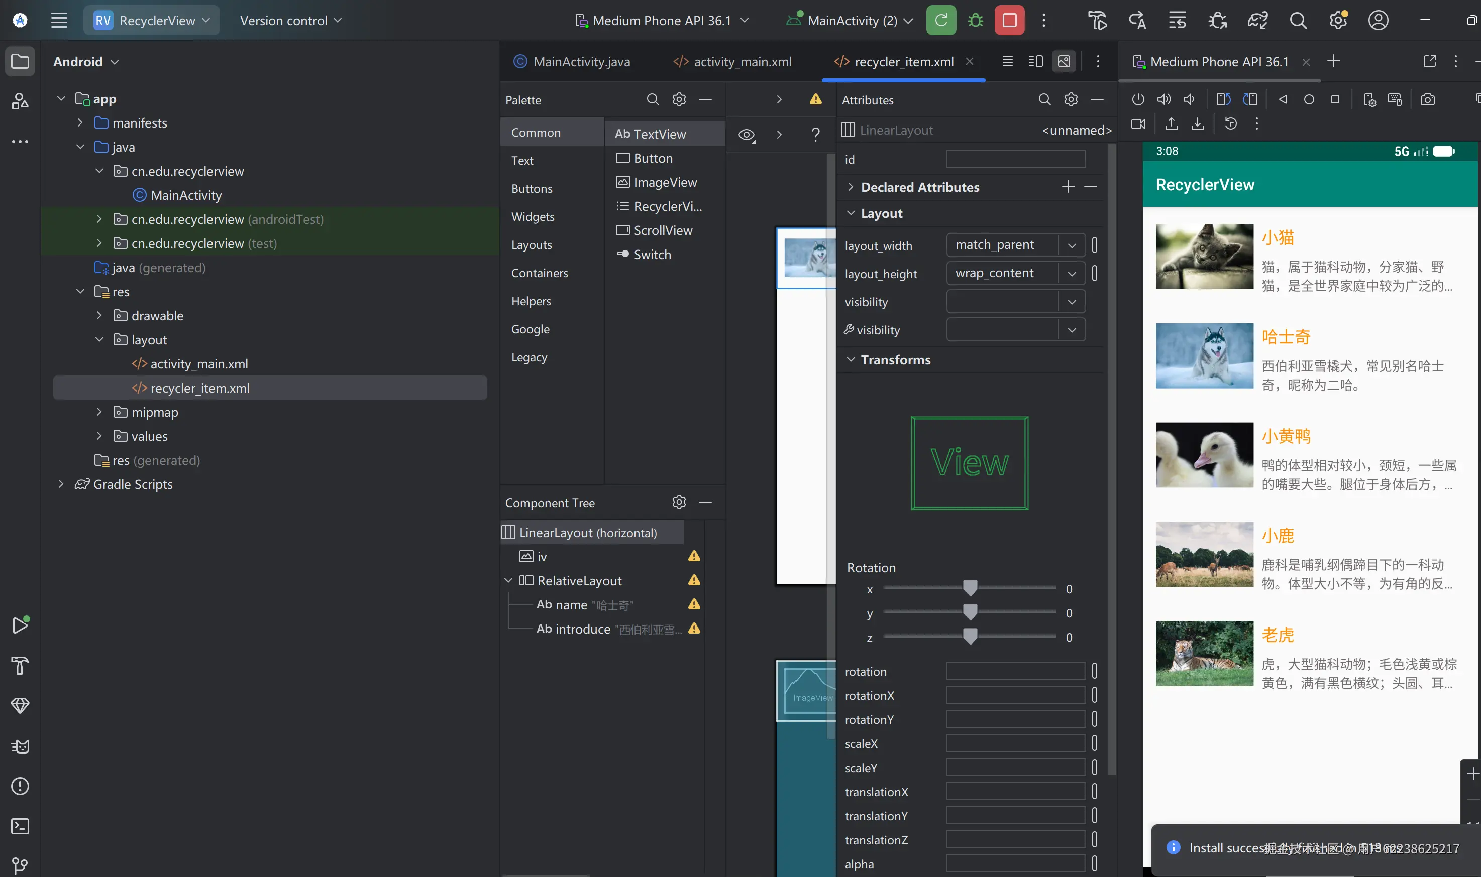Screen dimensions: 1481x877
Task: Open the Version control menu
Action: click(290, 21)
